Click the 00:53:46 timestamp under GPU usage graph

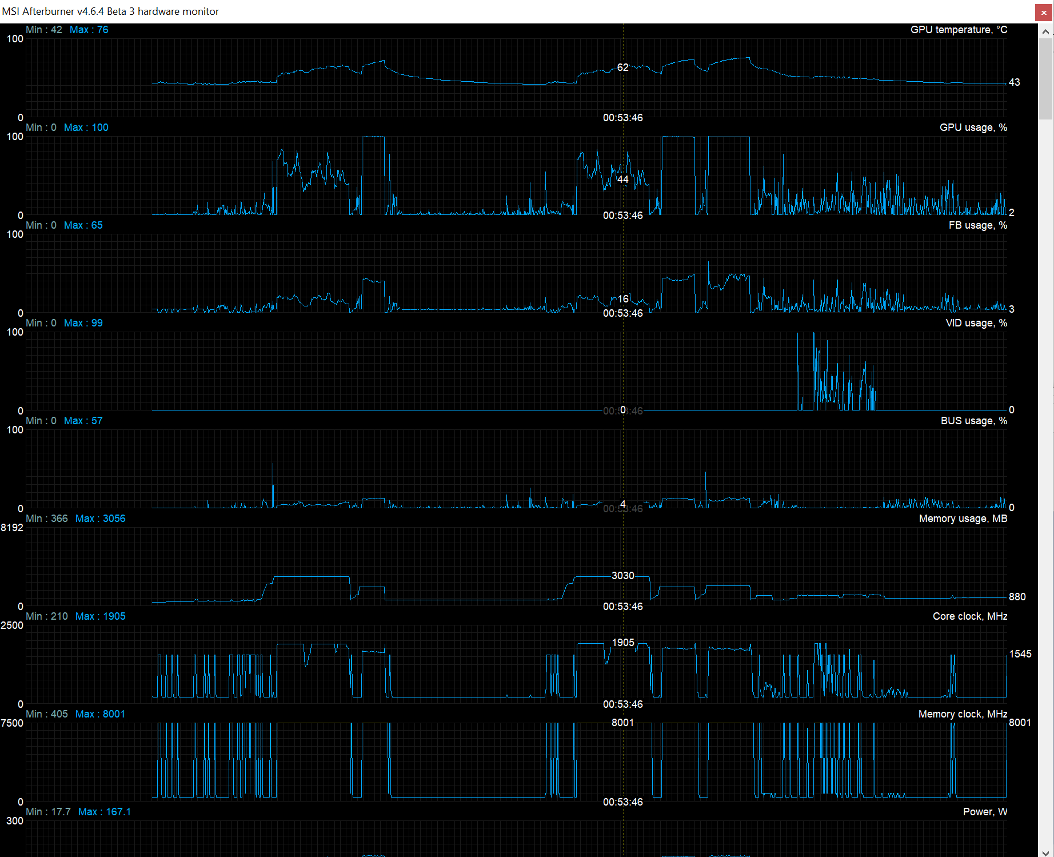coord(623,216)
